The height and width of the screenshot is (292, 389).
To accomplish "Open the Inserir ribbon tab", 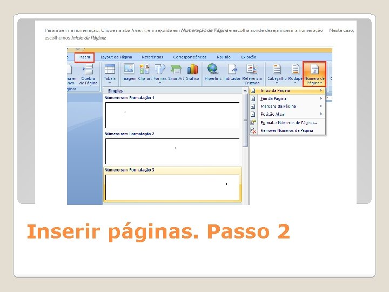I will click(84, 57).
